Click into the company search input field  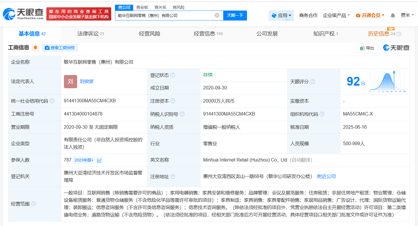coord(164,15)
